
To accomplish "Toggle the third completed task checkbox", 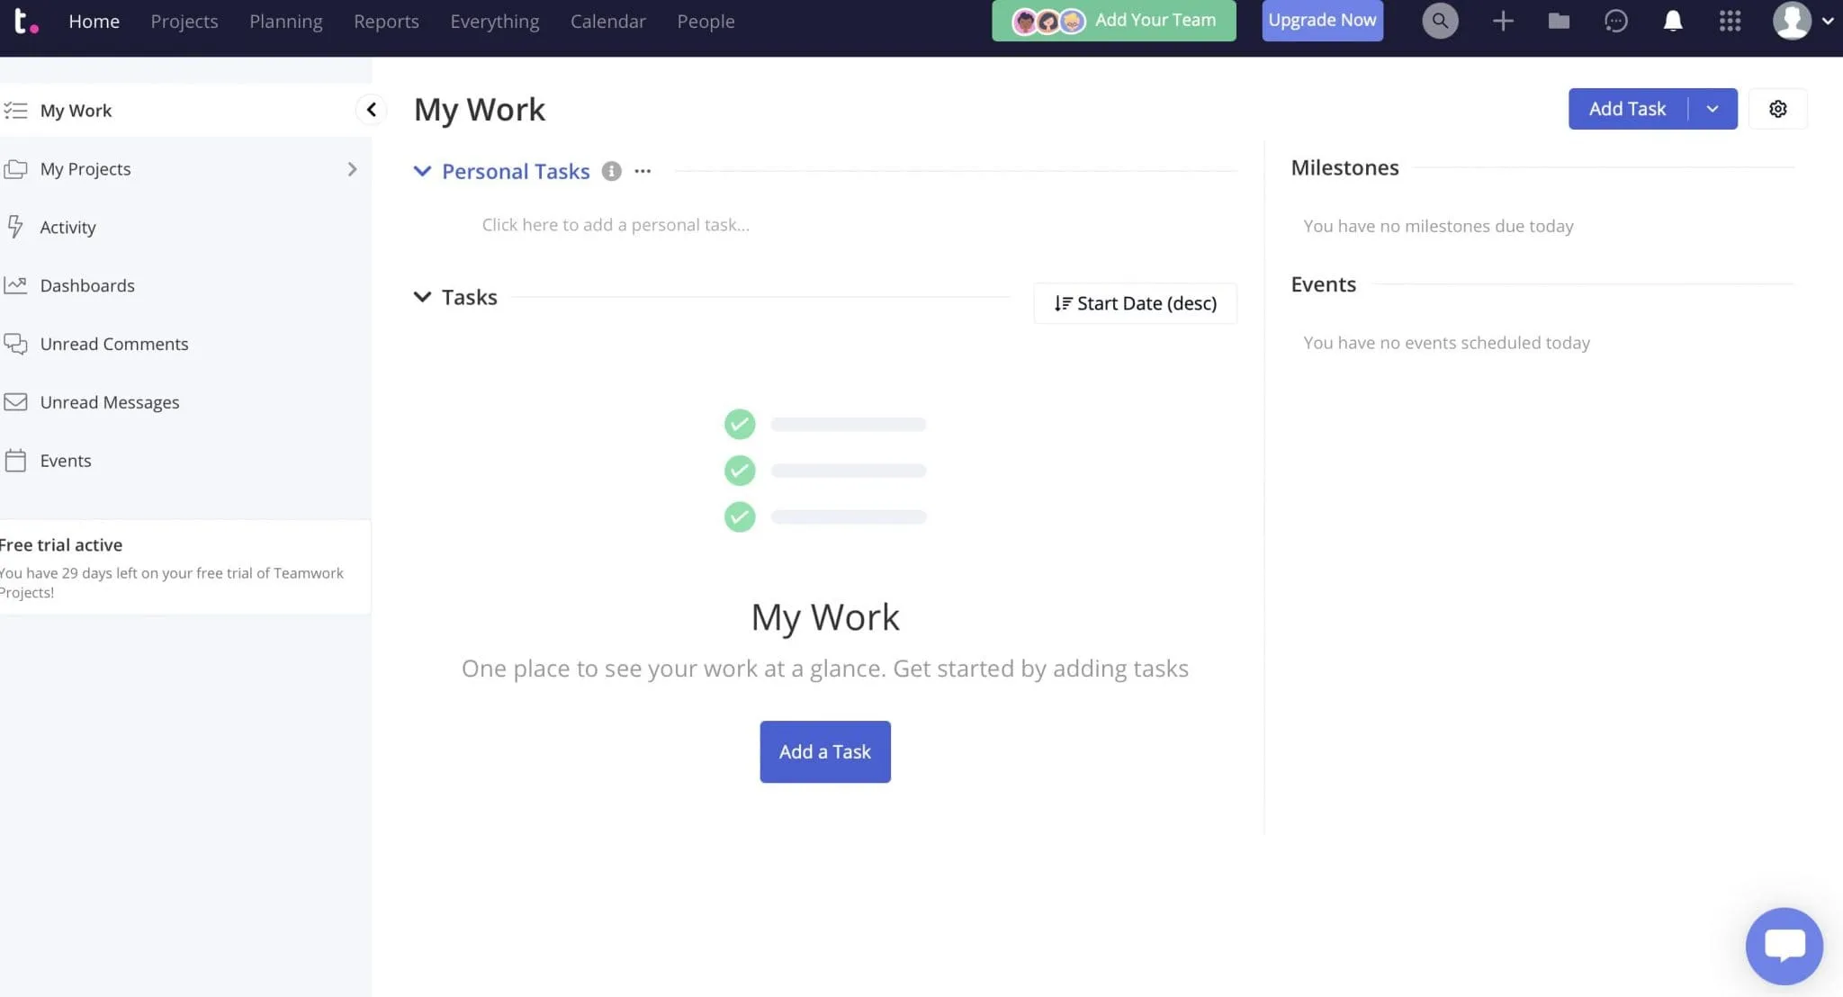I will tap(739, 516).
